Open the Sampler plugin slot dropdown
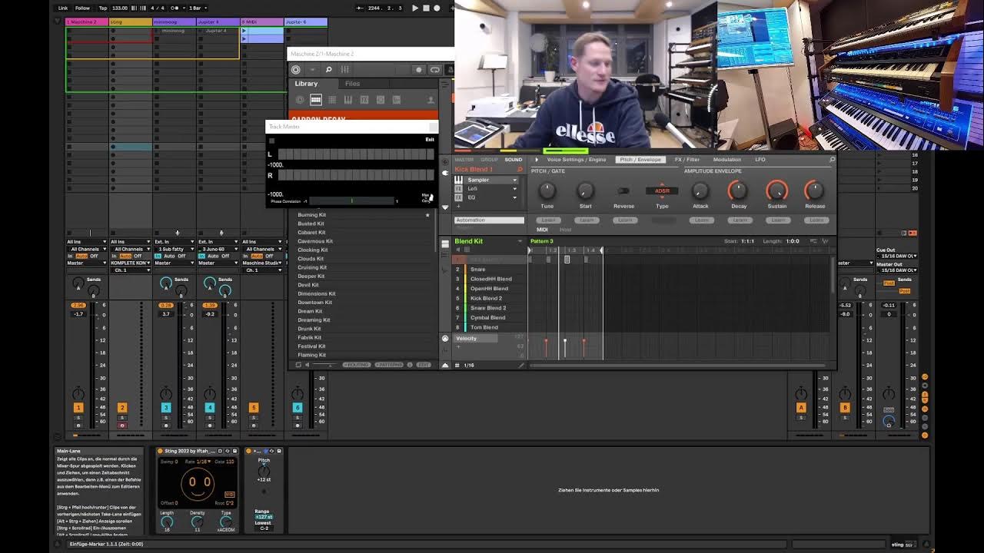Image resolution: width=984 pixels, height=553 pixels. 515,180
